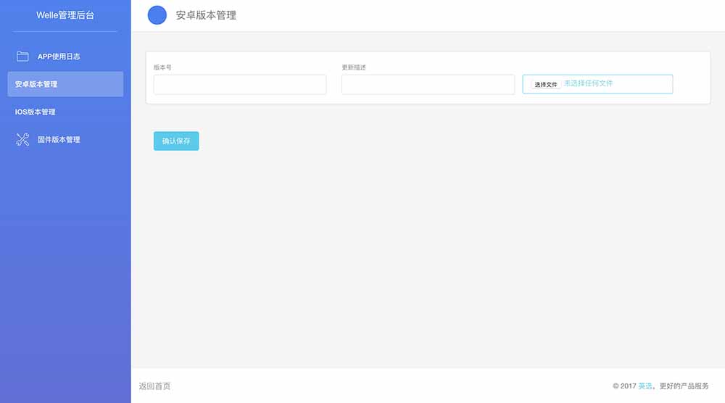Focus the 版本号 input field
The width and height of the screenshot is (725, 403).
click(240, 85)
